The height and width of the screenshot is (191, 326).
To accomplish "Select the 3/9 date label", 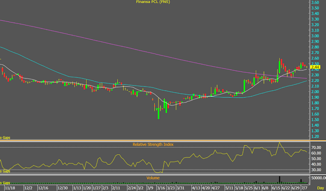I will (x=150, y=188).
